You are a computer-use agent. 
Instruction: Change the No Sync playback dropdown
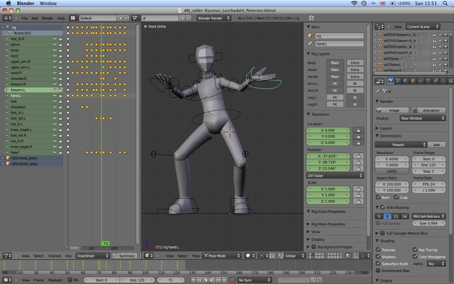click(254, 280)
